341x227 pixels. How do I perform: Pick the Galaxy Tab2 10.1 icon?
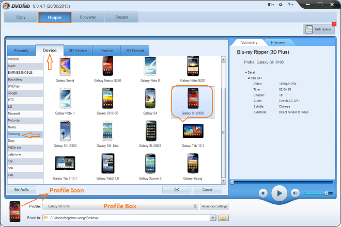(65, 164)
